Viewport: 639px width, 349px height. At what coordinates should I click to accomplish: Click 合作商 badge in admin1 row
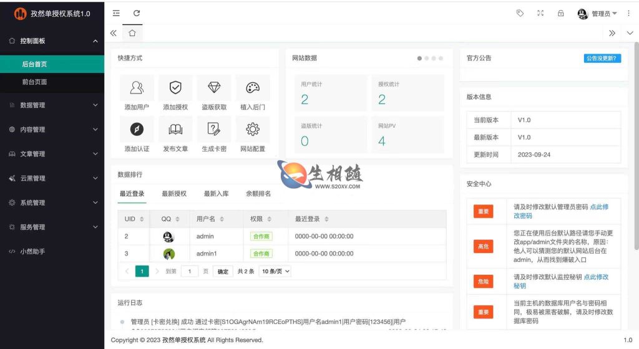coord(261,254)
